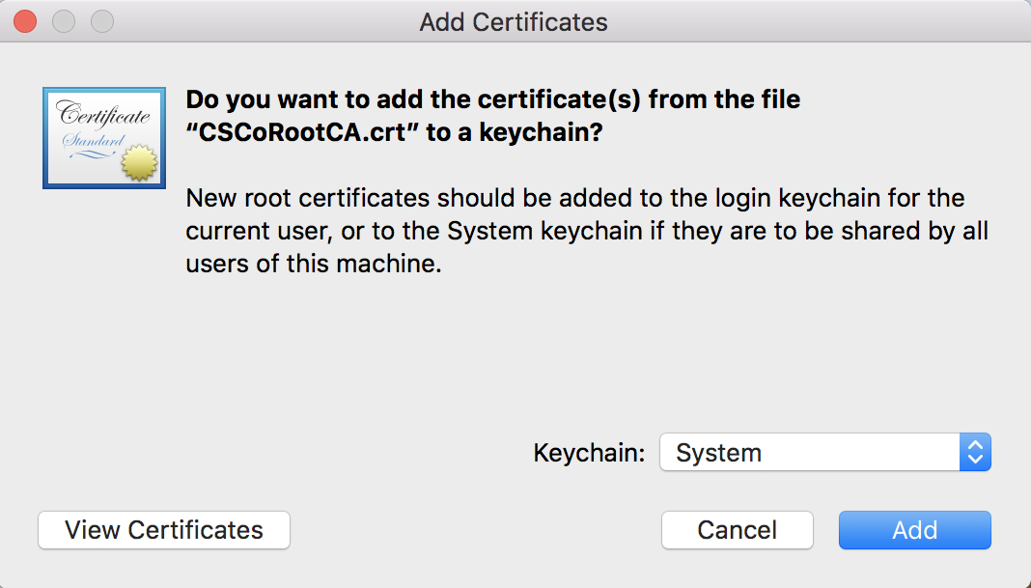
Task: Click the greyed-out zoom button in the title bar
Action: click(x=101, y=21)
